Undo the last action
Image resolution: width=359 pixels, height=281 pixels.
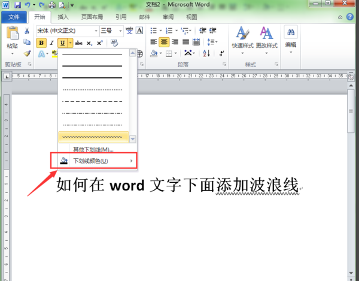pyautogui.click(x=28, y=5)
